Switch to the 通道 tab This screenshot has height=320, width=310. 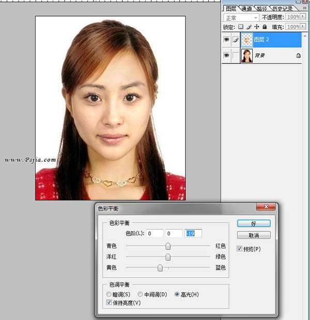point(246,8)
